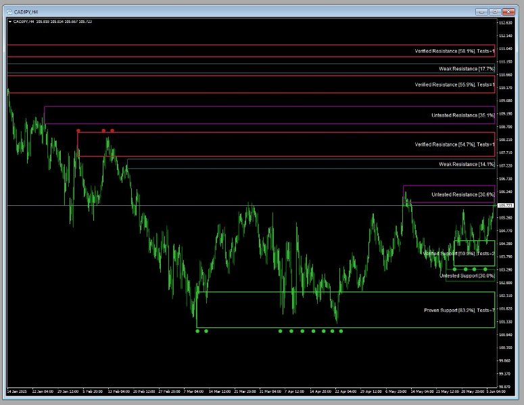The image size is (524, 405).
Task: Select Untested Support [30.0%] zone label
Action: pyautogui.click(x=467, y=275)
